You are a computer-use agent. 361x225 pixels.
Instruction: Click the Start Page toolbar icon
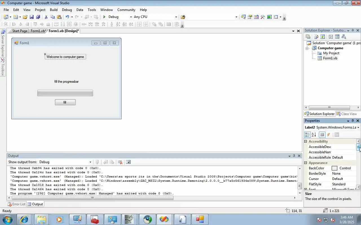pyautogui.click(x=269, y=17)
